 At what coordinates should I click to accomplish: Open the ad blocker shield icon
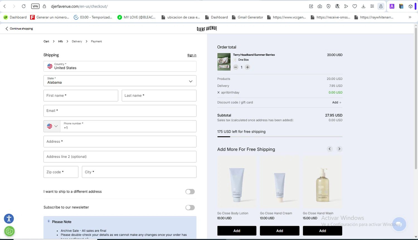pos(329,6)
